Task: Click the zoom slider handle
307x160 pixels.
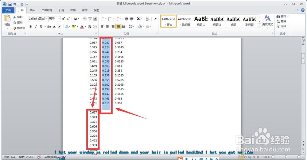Action: coord(286,157)
